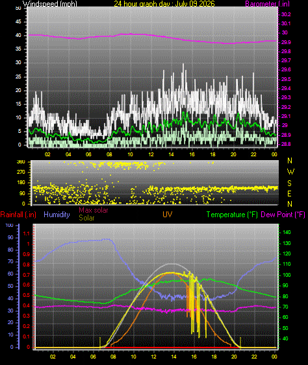Click the UV legend label

167,215
